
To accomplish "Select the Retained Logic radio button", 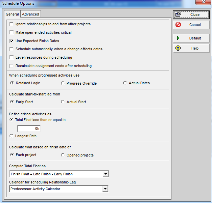I will (x=12, y=83).
